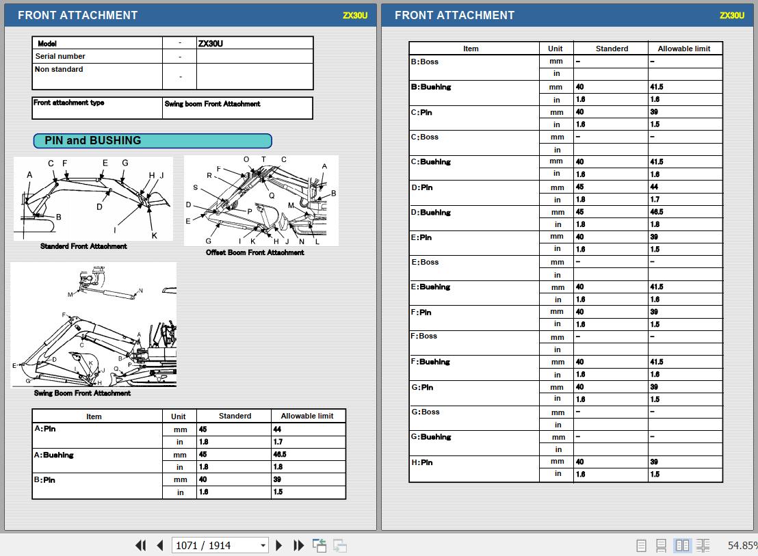Viewport: 758px width, 556px height.
Task: Click the B:Pin row label
Action: (x=44, y=479)
